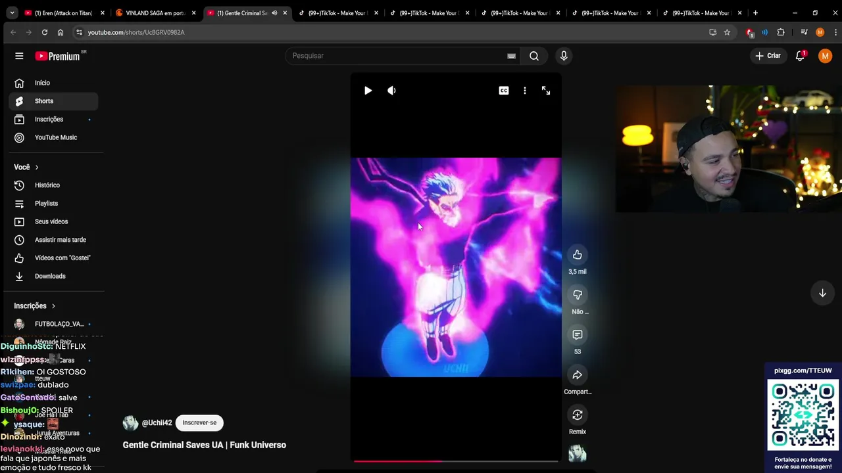Go to the browser home page
Viewport: 842px width, 473px height.
pos(61,32)
